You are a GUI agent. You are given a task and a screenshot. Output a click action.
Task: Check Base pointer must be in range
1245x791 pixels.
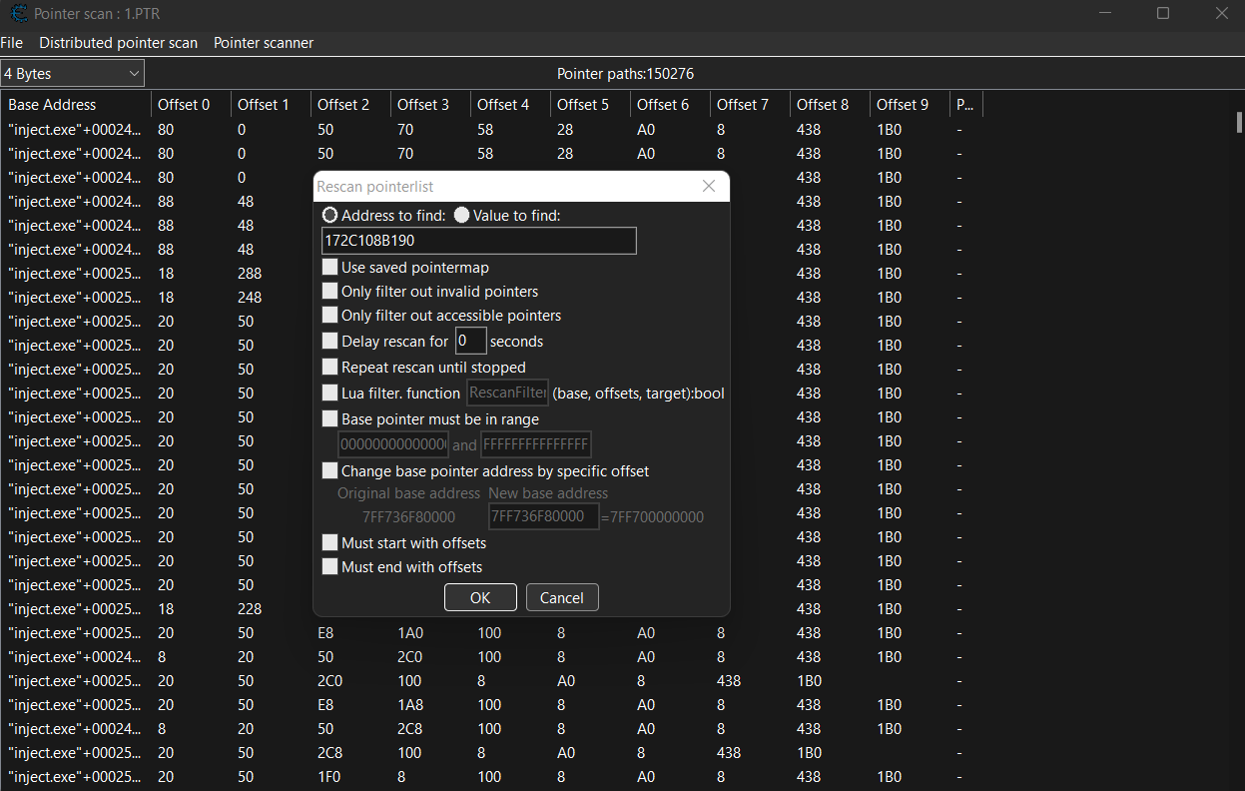point(330,419)
